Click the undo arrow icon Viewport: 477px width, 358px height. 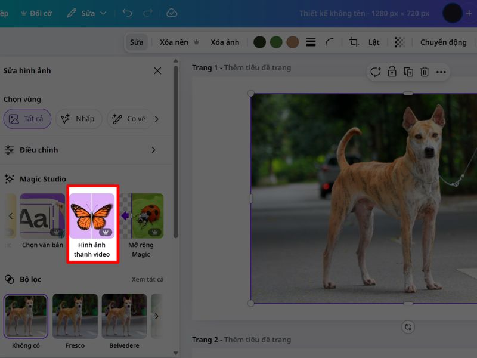(x=127, y=13)
